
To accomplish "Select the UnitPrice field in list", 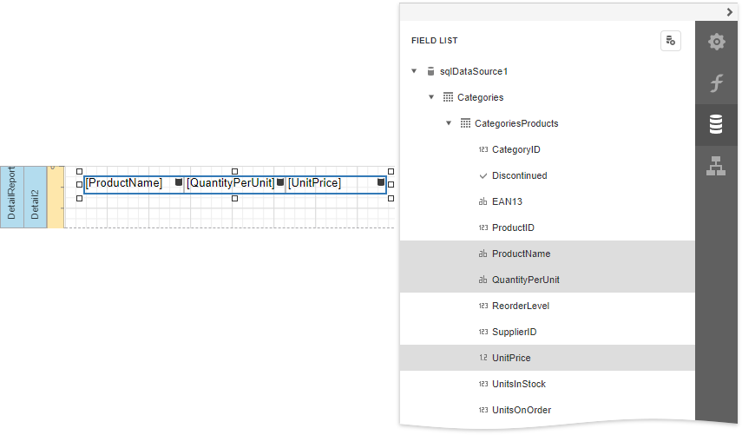I will coord(511,358).
